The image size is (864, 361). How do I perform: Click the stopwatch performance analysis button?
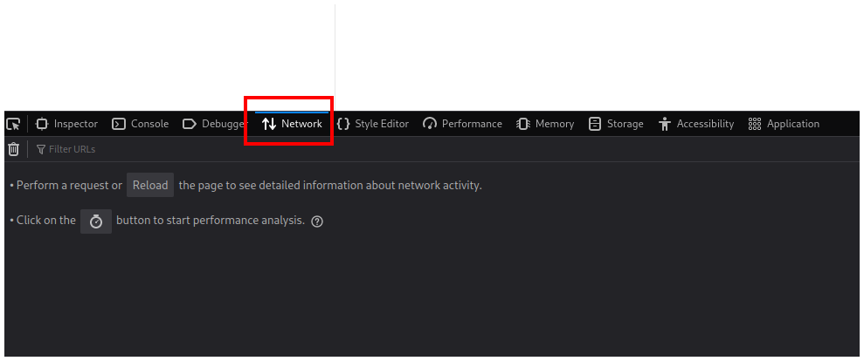tap(96, 221)
